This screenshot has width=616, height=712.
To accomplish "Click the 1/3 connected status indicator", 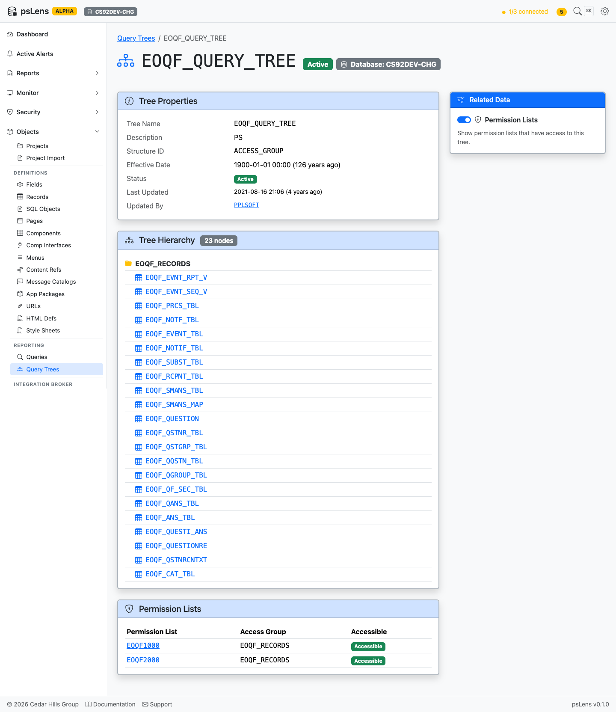I will tap(525, 12).
